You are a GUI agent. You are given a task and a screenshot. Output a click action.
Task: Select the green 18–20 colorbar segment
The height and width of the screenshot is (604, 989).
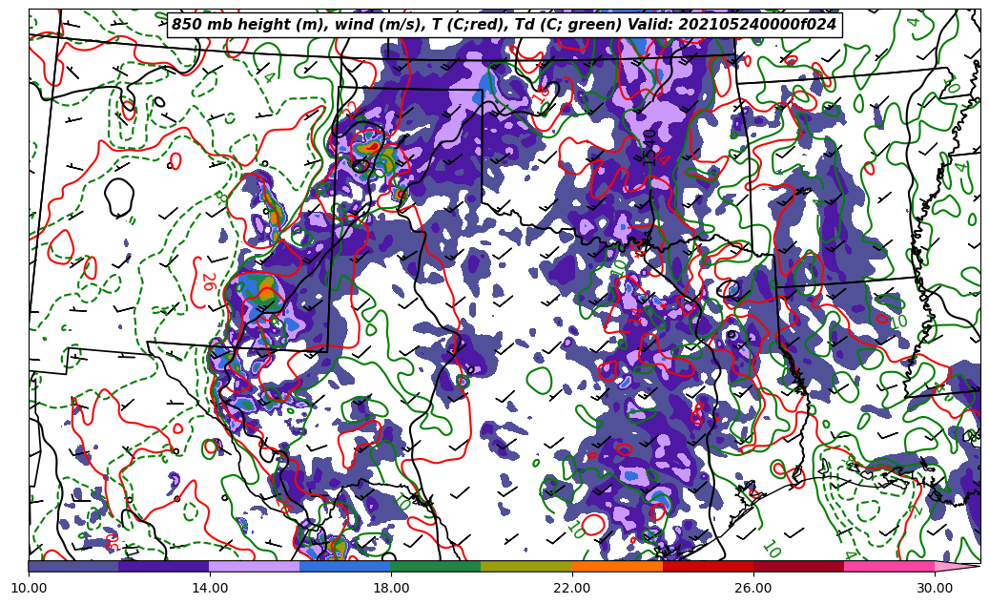pyautogui.click(x=436, y=566)
